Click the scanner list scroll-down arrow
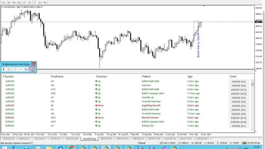The height and width of the screenshot is (149, 265). coord(253,130)
